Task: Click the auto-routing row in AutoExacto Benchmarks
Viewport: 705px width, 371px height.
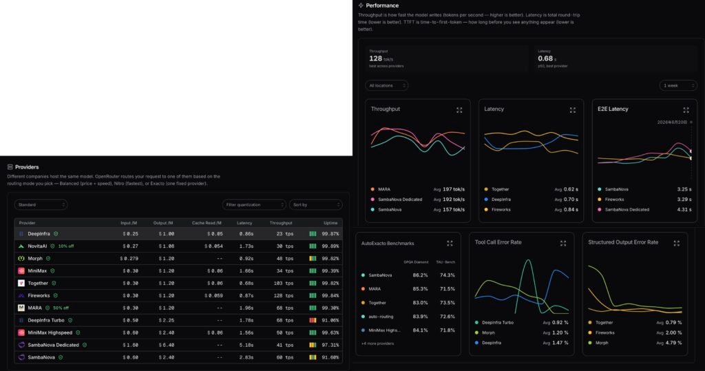Action: pos(408,317)
